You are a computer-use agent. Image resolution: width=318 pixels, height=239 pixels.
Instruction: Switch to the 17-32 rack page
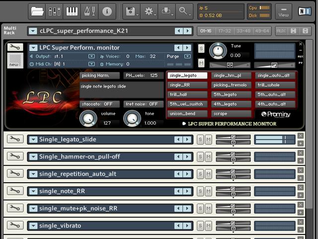click(x=225, y=31)
